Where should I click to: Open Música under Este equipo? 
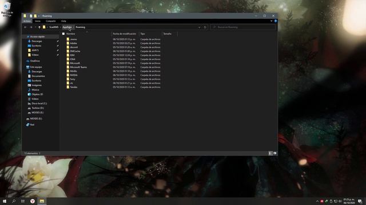point(35,90)
